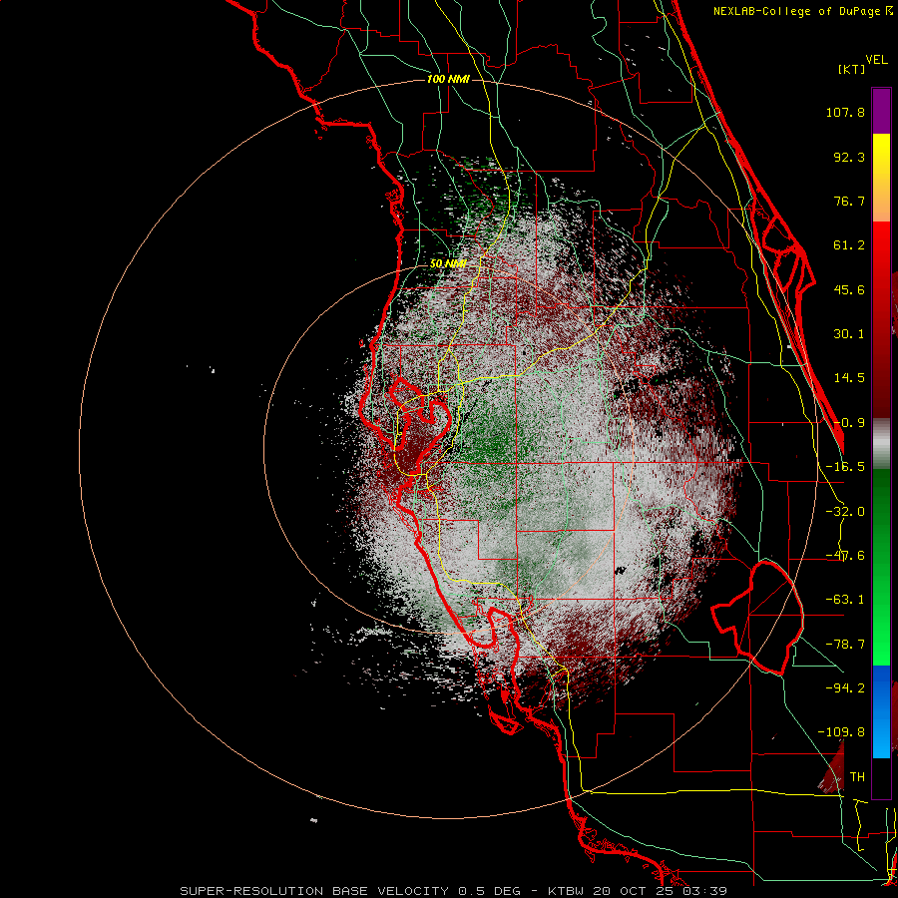Click the VEL legend title

(876, 60)
